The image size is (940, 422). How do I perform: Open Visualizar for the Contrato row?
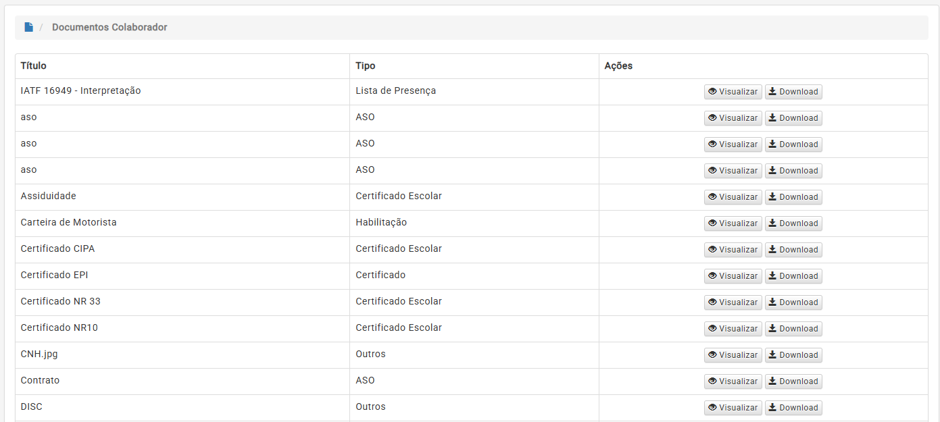(733, 381)
